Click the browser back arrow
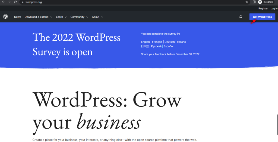Image resolution: width=278 pixels, height=142 pixels. (x=3, y=2)
